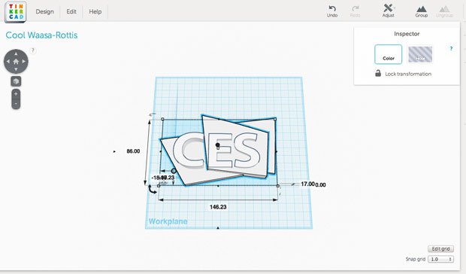Click the Edit grid button
Screen dimensions: 466x274
click(x=440, y=248)
